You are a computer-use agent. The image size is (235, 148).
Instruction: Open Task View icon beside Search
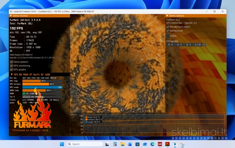coord(107,144)
